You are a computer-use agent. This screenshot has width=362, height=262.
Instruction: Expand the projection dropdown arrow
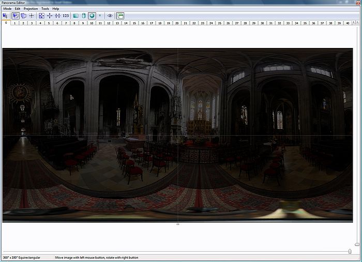coord(100,16)
